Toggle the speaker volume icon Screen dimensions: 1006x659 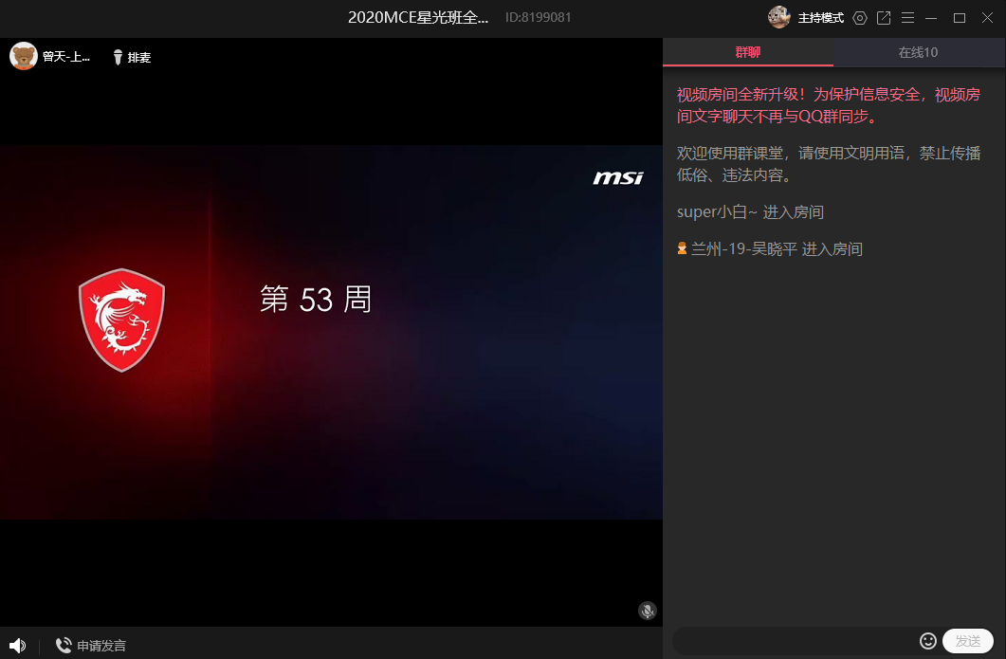17,645
